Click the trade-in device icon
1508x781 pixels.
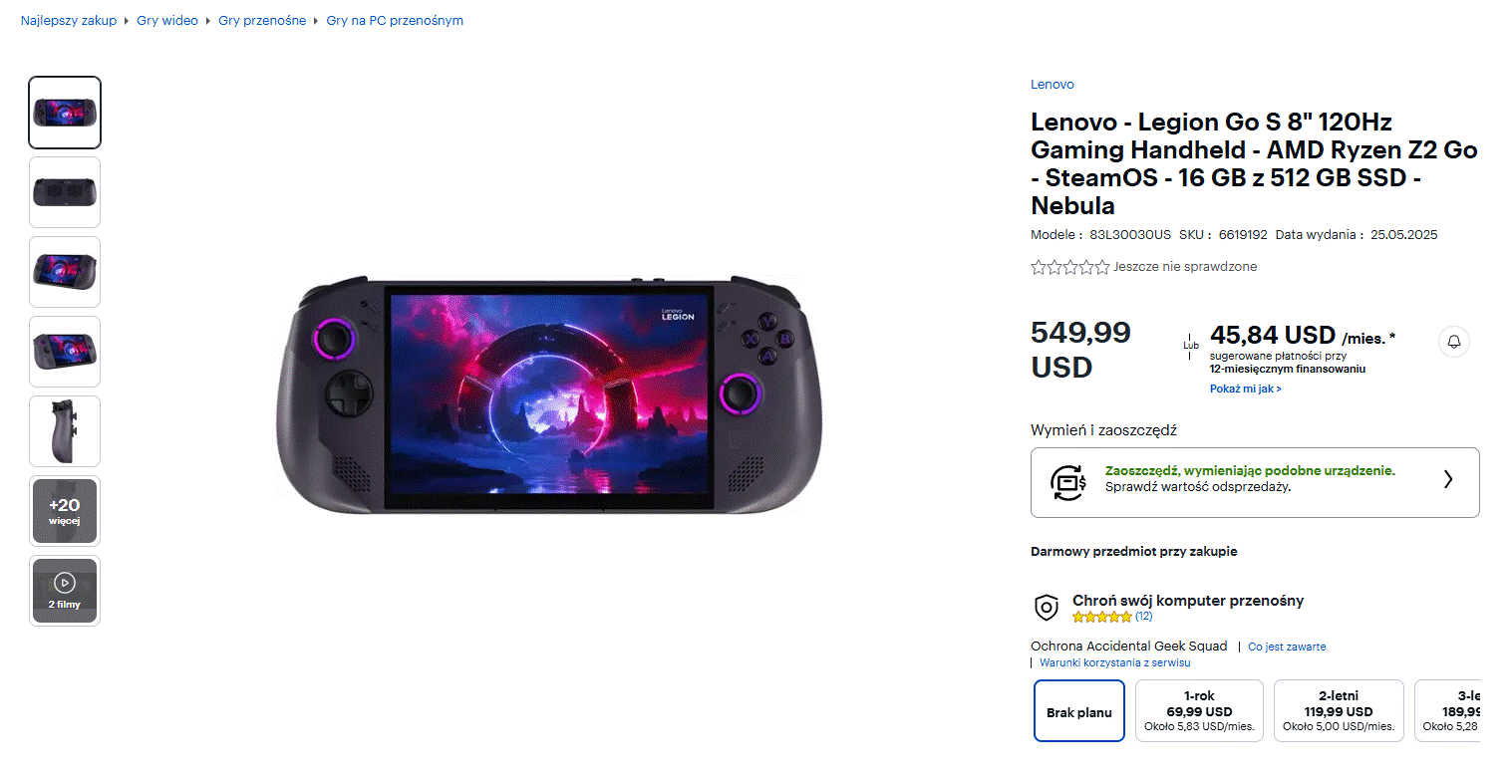coord(1067,482)
